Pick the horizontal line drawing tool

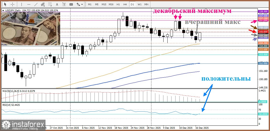(29, 4)
